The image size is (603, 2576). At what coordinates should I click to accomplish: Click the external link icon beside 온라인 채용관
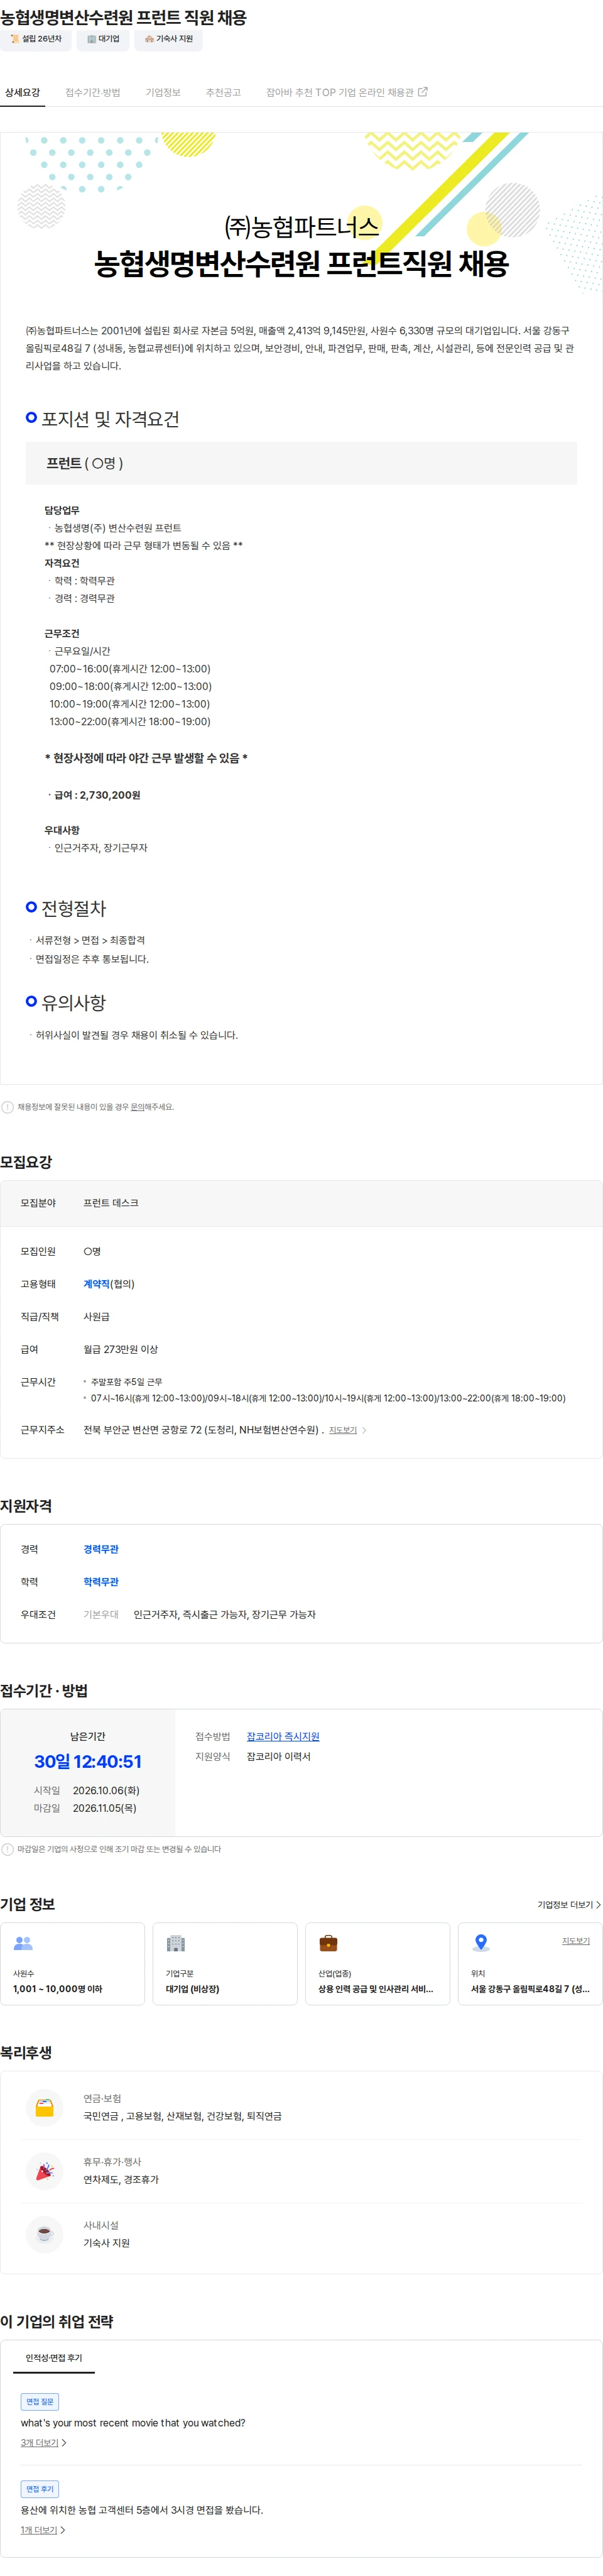[423, 92]
